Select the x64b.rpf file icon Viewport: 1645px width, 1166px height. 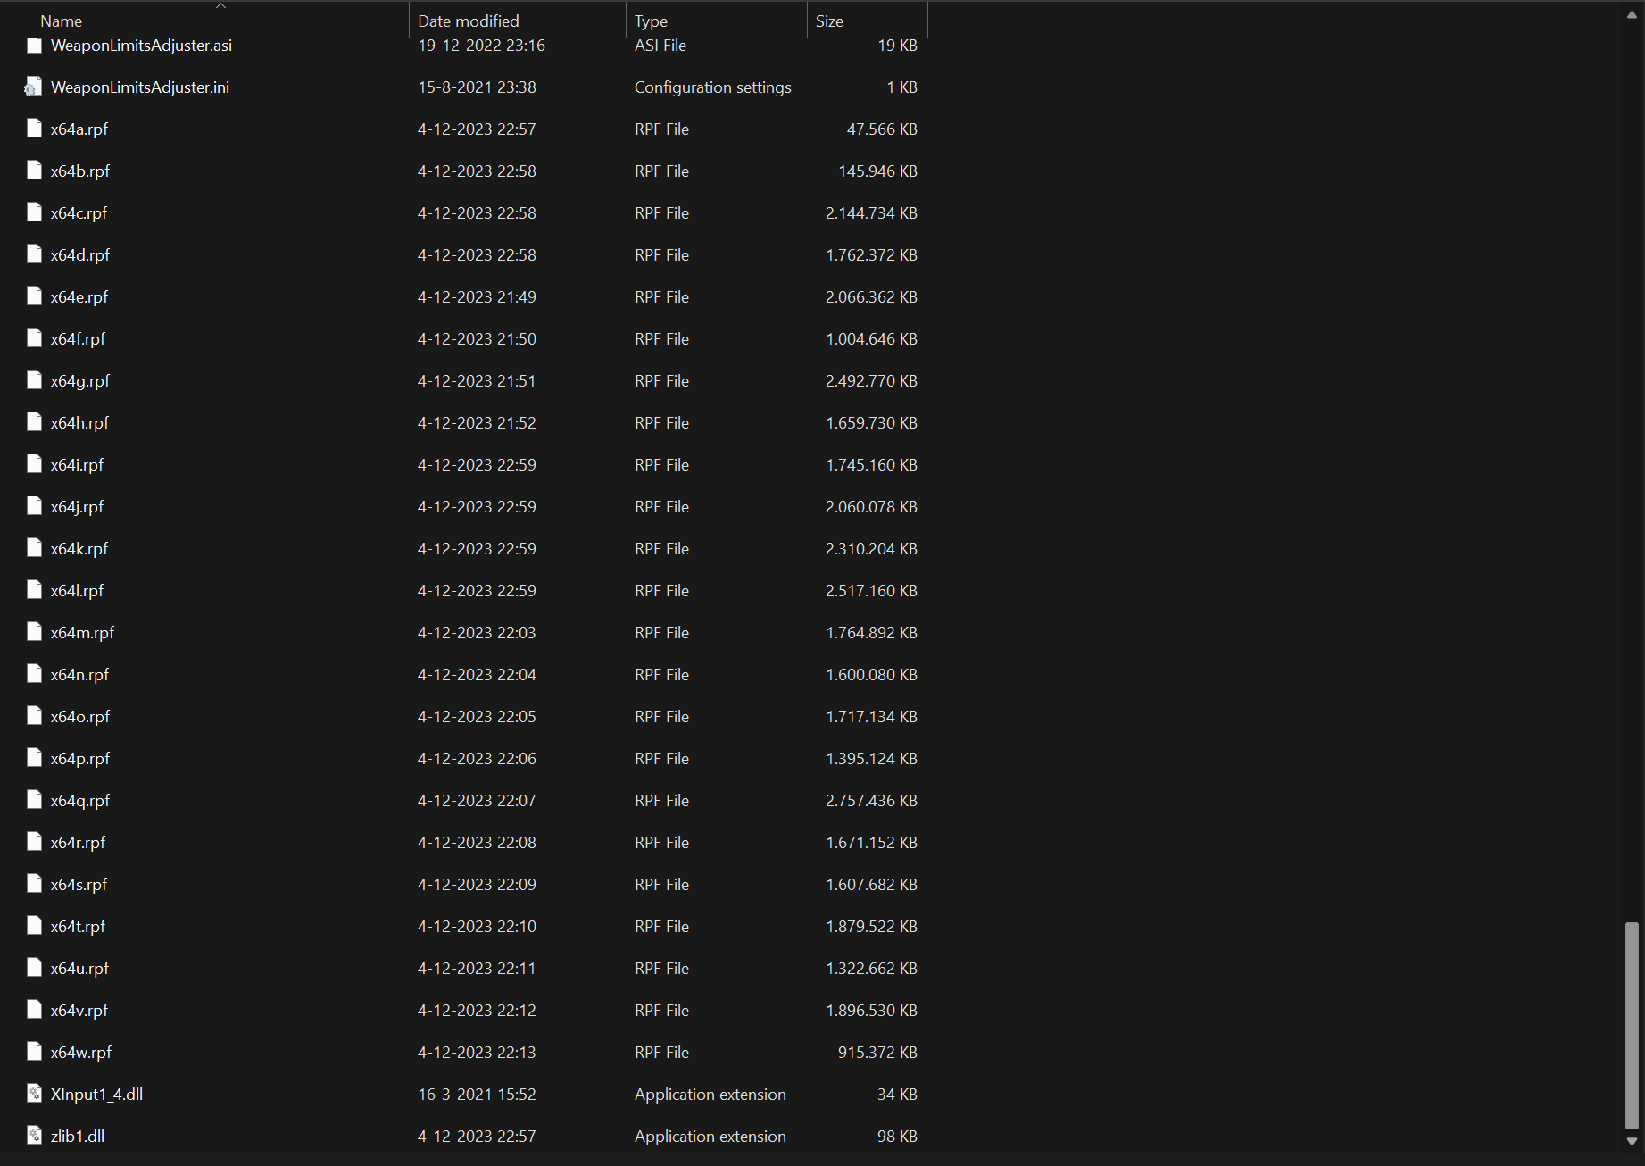(34, 171)
